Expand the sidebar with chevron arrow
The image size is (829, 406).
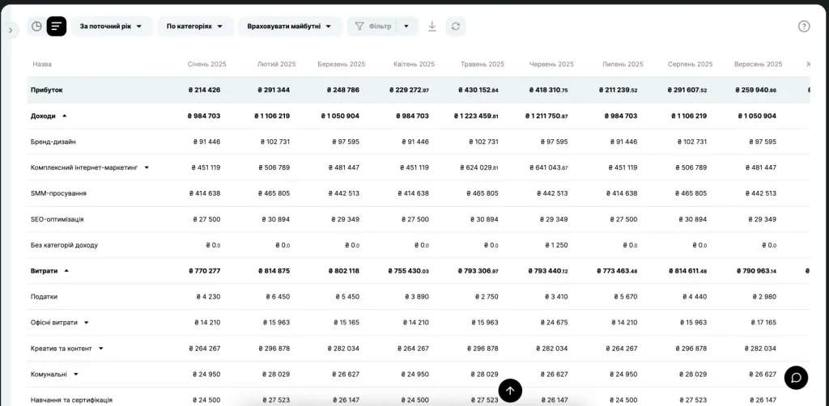10,30
